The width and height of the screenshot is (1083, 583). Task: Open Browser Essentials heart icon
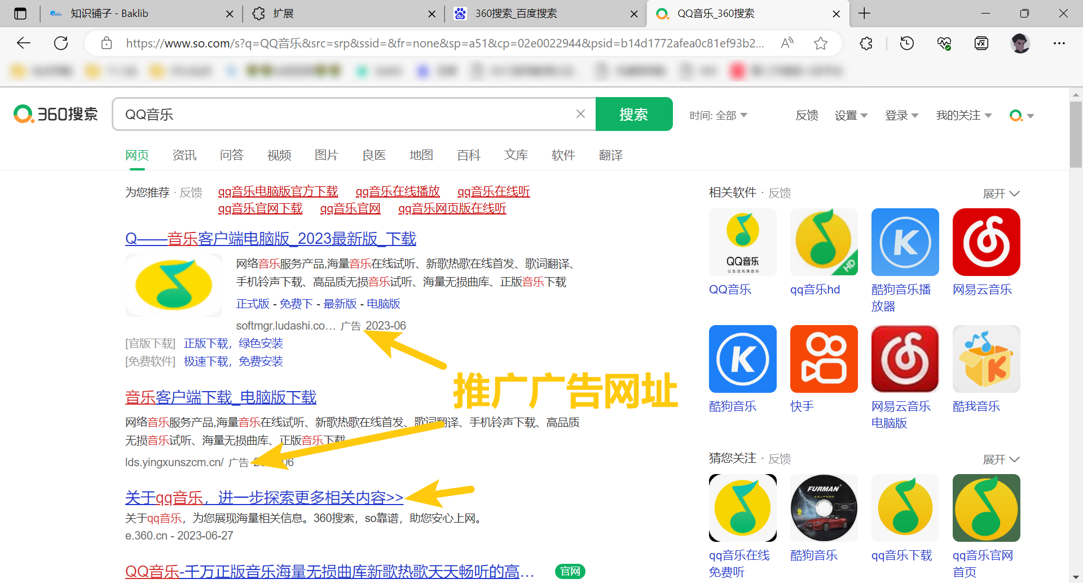944,43
